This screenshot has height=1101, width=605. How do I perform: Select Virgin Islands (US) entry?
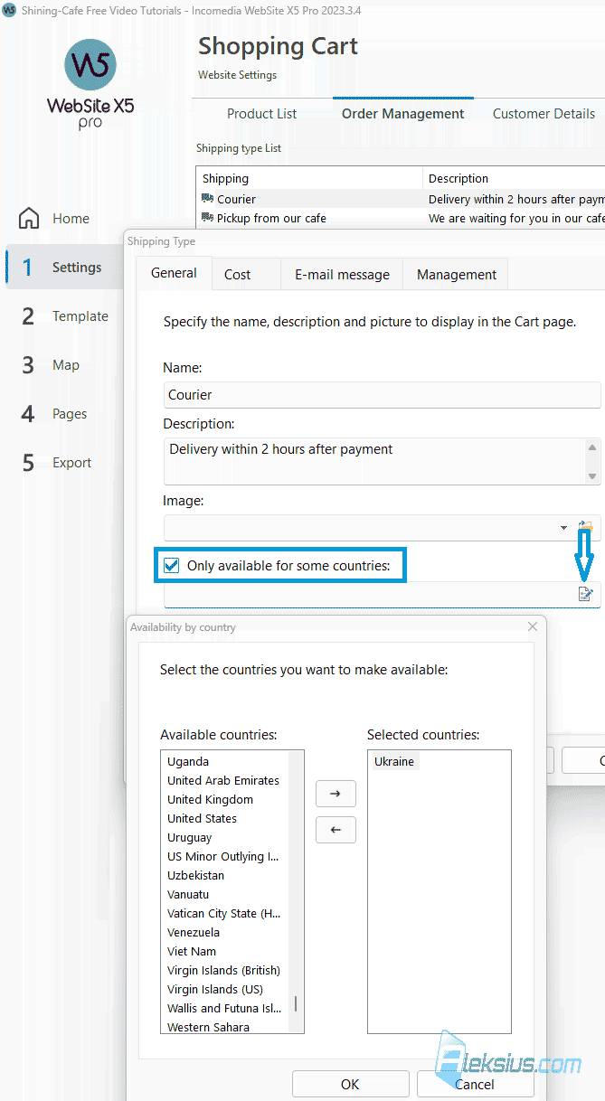coord(215,990)
